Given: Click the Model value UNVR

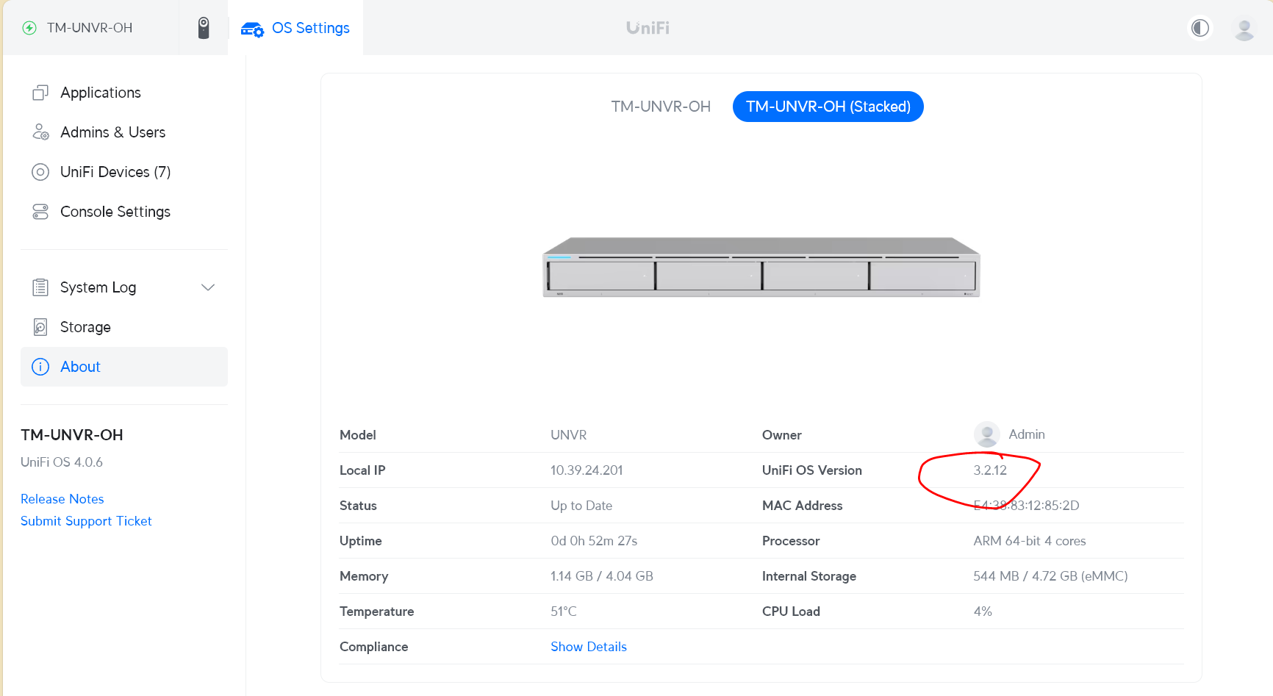Looking at the screenshot, I should point(569,435).
